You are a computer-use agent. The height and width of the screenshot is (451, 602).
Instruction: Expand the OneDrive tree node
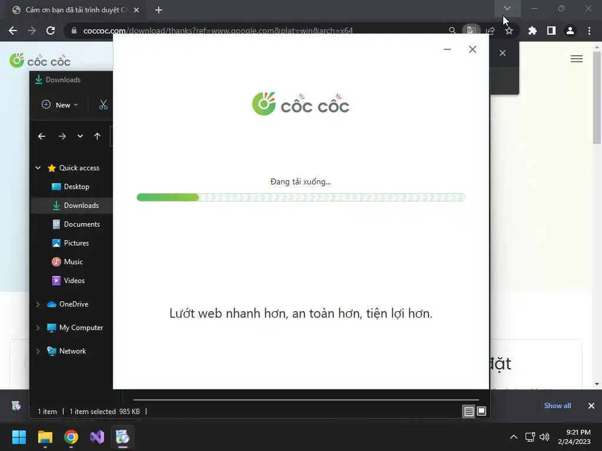(x=38, y=304)
